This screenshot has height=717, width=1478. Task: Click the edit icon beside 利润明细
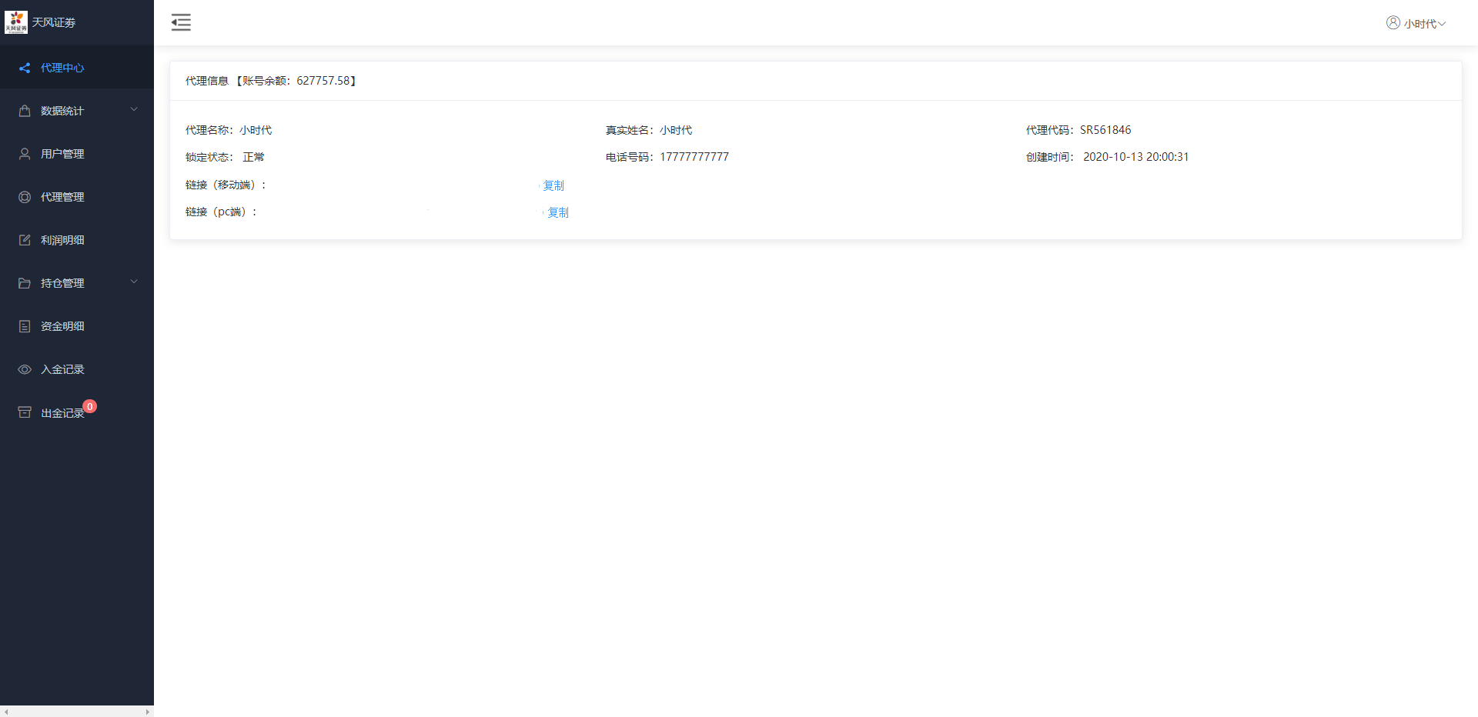(25, 240)
